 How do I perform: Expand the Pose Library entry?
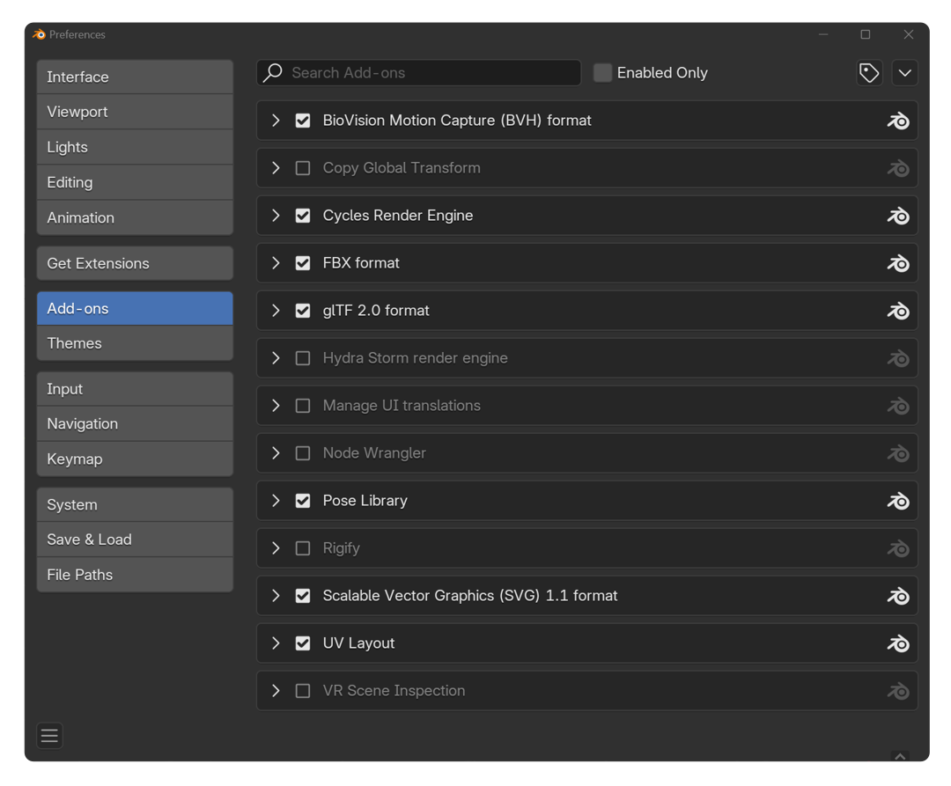pos(276,501)
